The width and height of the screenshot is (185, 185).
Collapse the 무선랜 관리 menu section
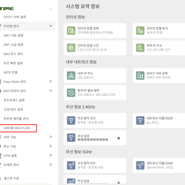(x=51, y=26)
